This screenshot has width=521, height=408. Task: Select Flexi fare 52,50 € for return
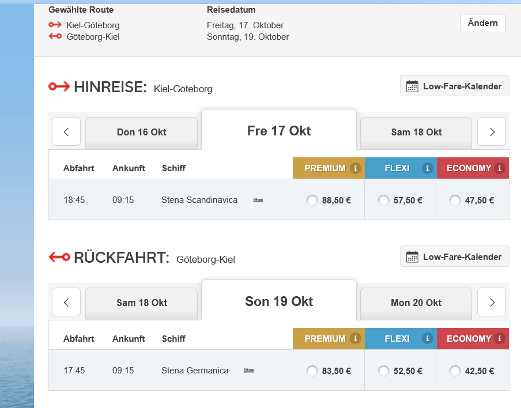[x=384, y=371]
